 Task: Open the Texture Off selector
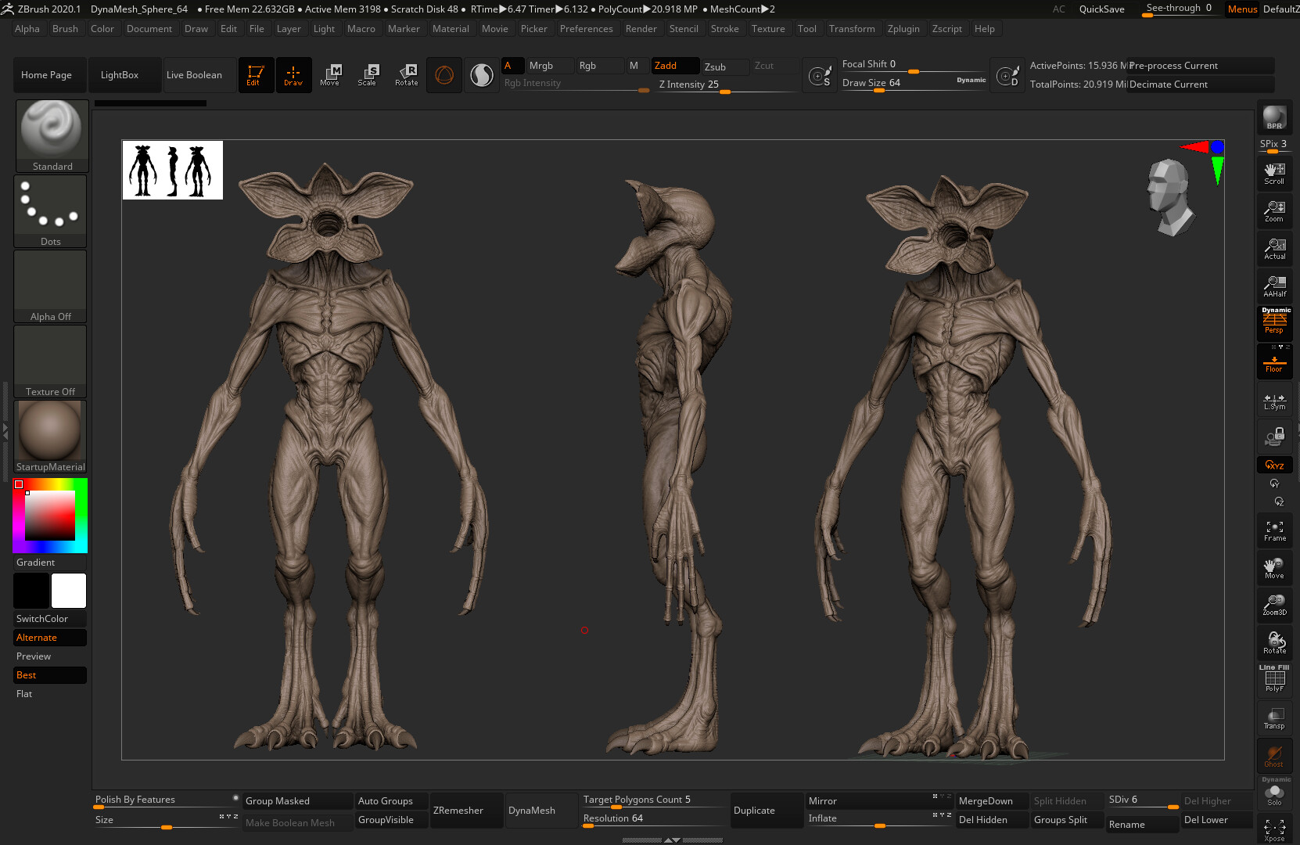tap(50, 361)
